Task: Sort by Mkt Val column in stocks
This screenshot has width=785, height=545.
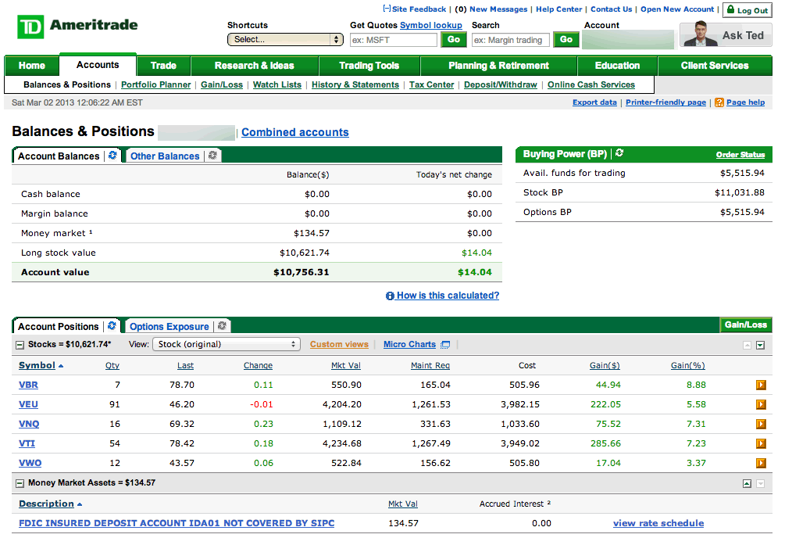Action: tap(345, 365)
